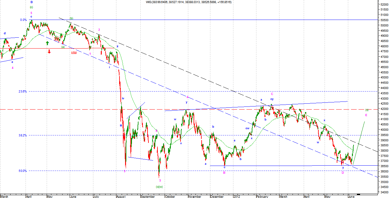This screenshot has width=389, height=198.
Task: Click the green (c)(w) wave label
Action: (159, 187)
